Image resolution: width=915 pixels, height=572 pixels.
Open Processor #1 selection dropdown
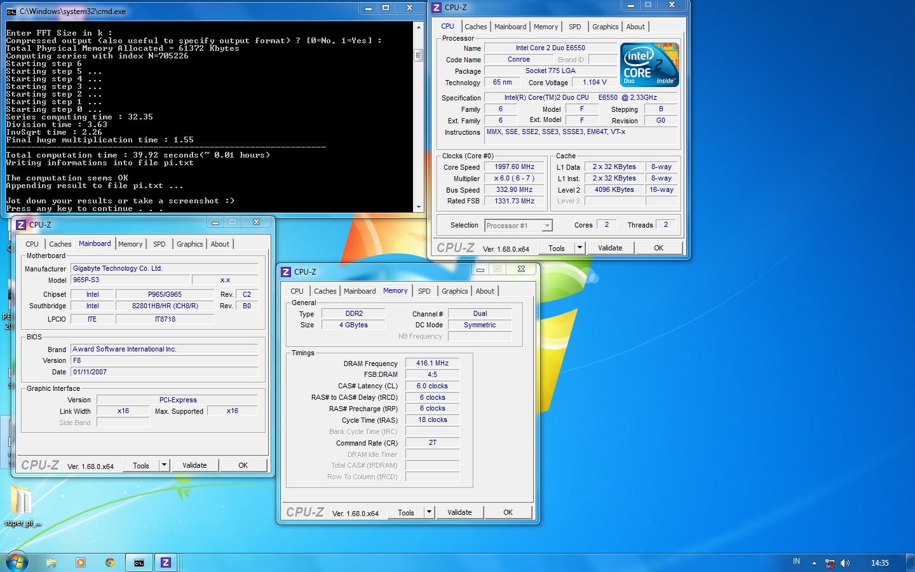(x=547, y=226)
